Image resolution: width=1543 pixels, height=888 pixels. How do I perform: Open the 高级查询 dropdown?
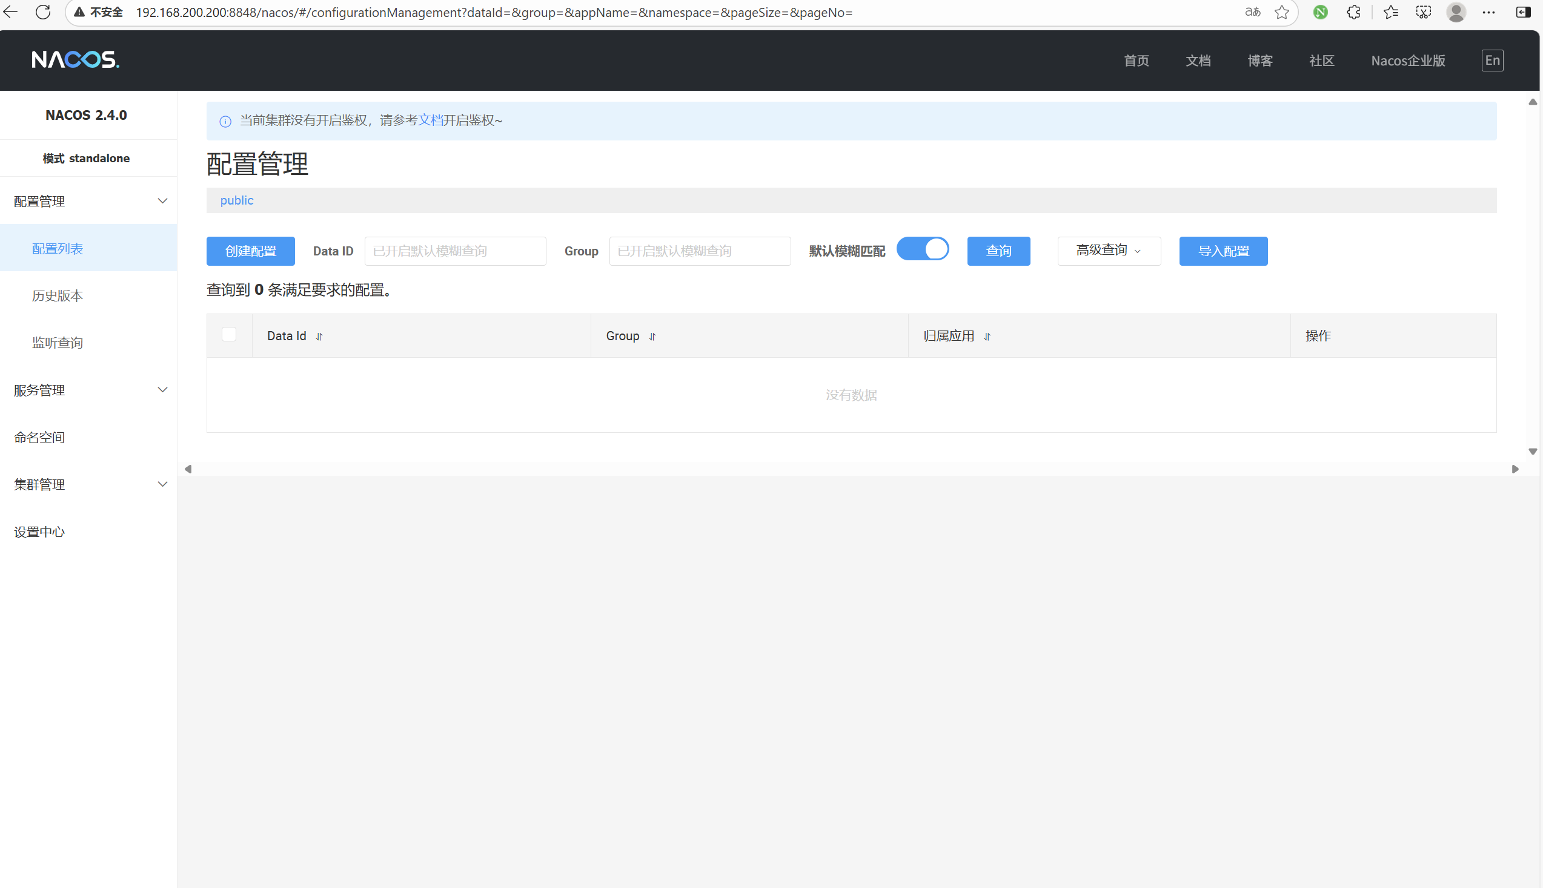point(1109,251)
